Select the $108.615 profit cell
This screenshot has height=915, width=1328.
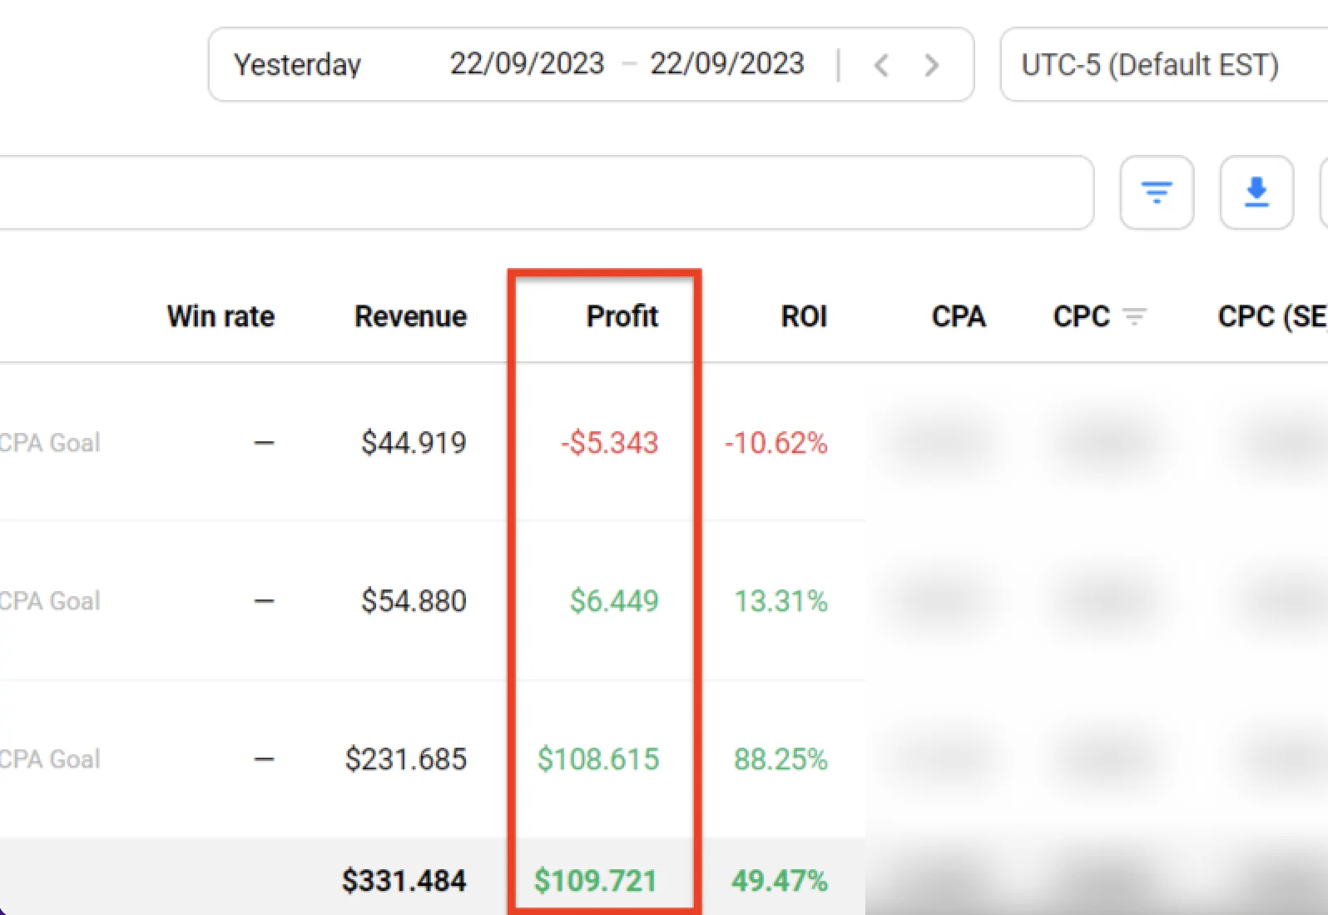598,759
